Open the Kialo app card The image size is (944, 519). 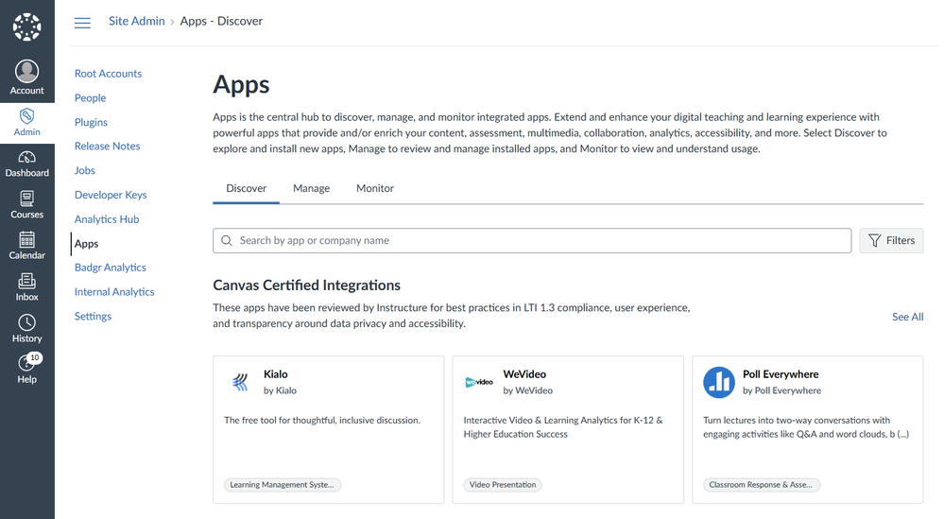[x=328, y=429]
